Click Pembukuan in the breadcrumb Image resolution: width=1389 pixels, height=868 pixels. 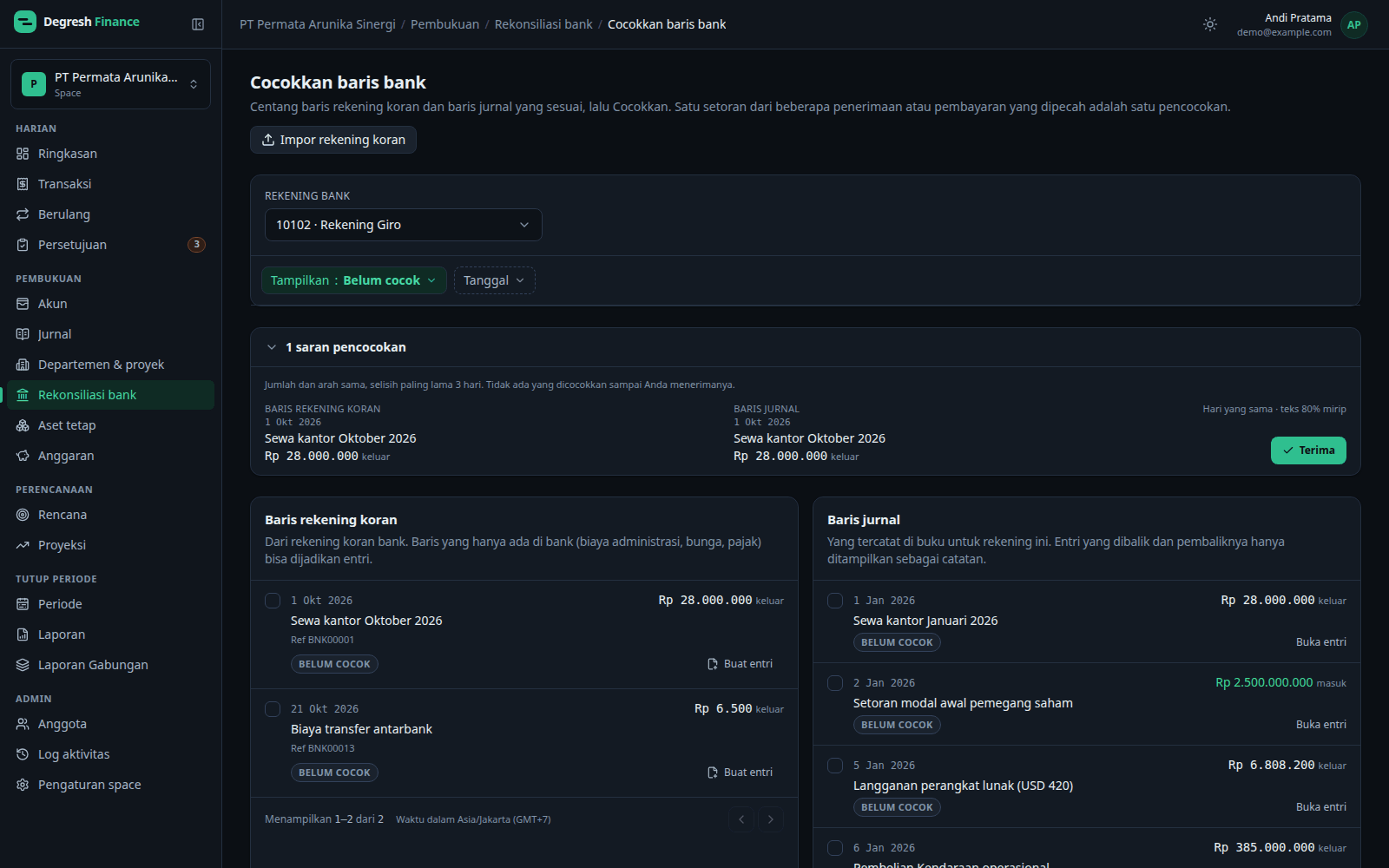444,24
